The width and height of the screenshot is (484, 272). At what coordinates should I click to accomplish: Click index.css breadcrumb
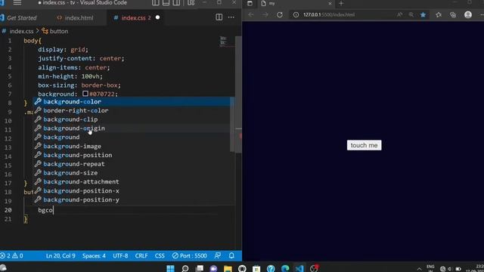click(21, 31)
